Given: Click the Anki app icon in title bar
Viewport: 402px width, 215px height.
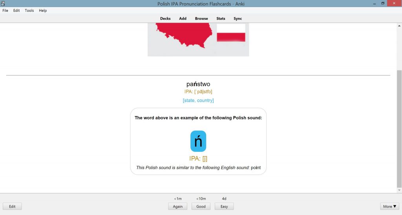Looking at the screenshot, I should [x=3, y=3].
